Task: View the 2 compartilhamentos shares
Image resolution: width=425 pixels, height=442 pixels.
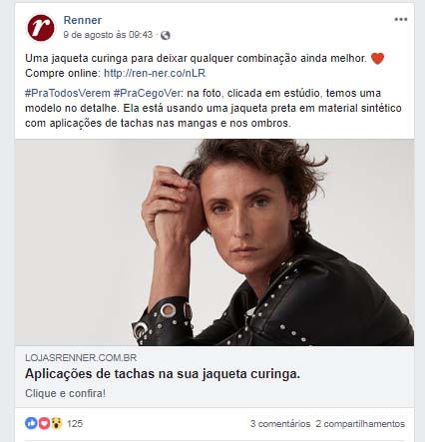Action: [x=360, y=424]
